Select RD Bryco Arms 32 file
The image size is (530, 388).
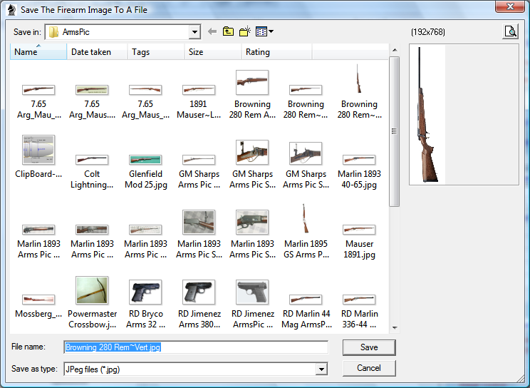(145, 304)
